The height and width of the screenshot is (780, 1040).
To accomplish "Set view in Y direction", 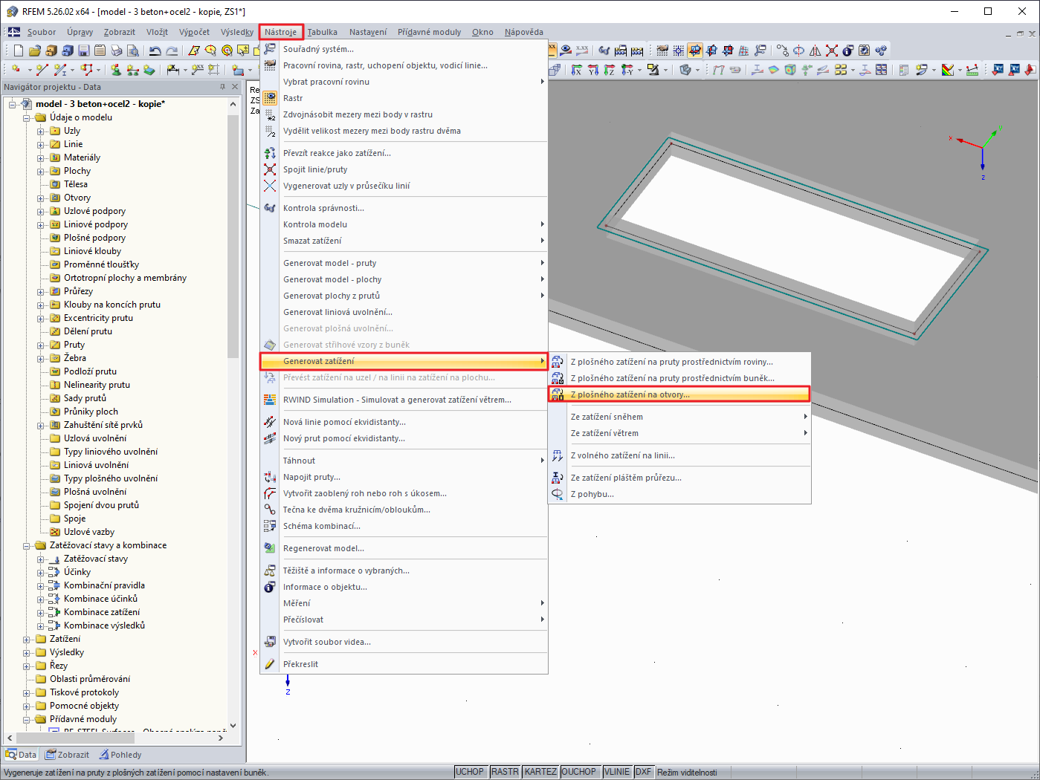I will click(593, 70).
